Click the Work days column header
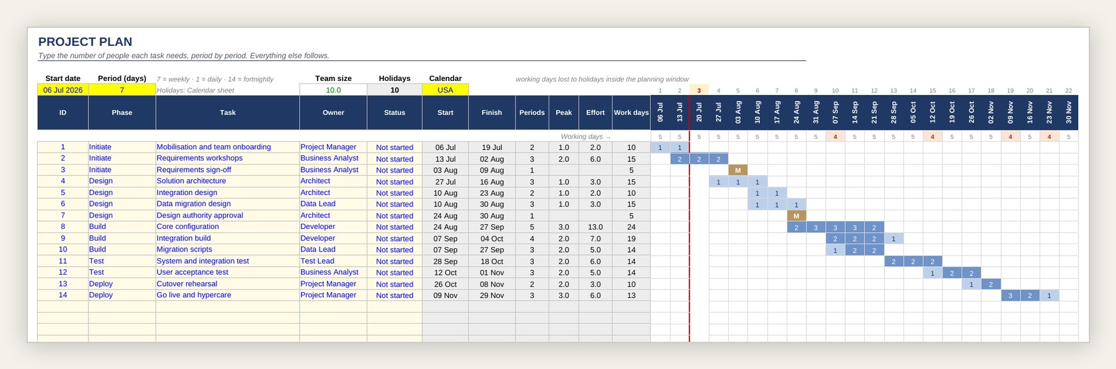1116x369 pixels. pyautogui.click(x=631, y=112)
